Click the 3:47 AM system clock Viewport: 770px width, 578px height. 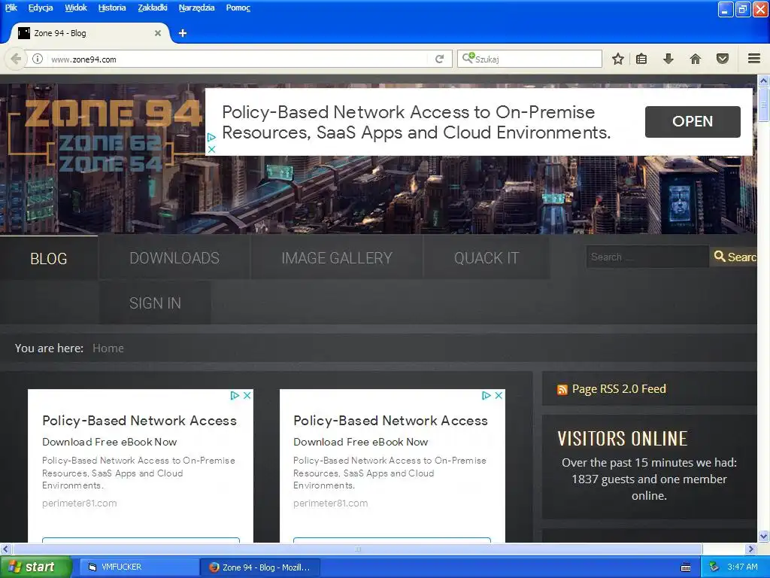tap(742, 567)
